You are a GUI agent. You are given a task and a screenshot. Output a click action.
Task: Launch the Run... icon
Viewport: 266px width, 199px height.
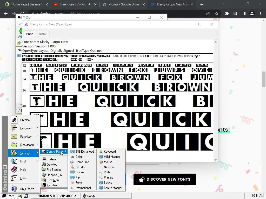(14, 178)
